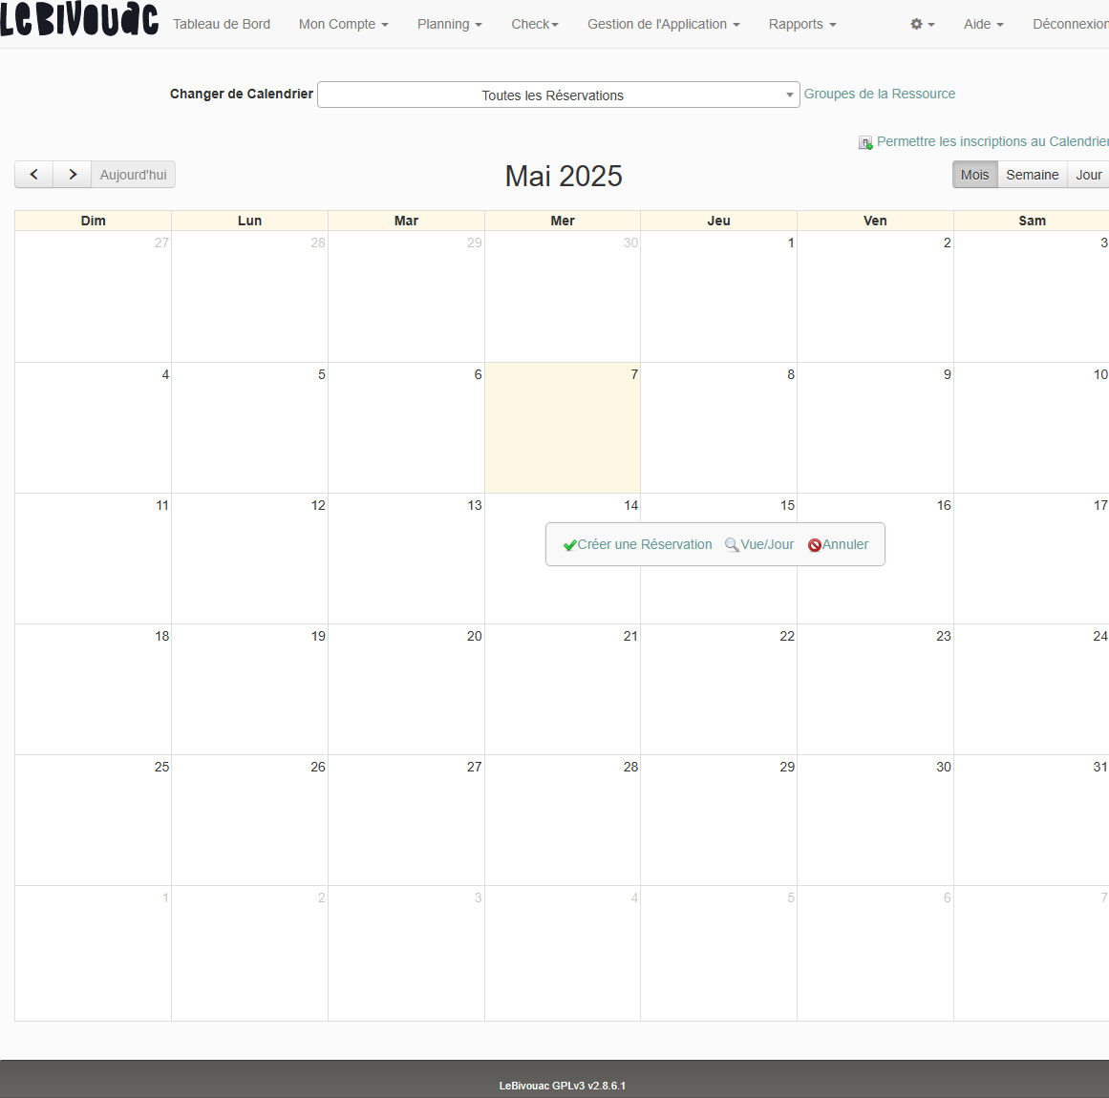Go to previous month arrow
The width and height of the screenshot is (1109, 1098).
[34, 175]
